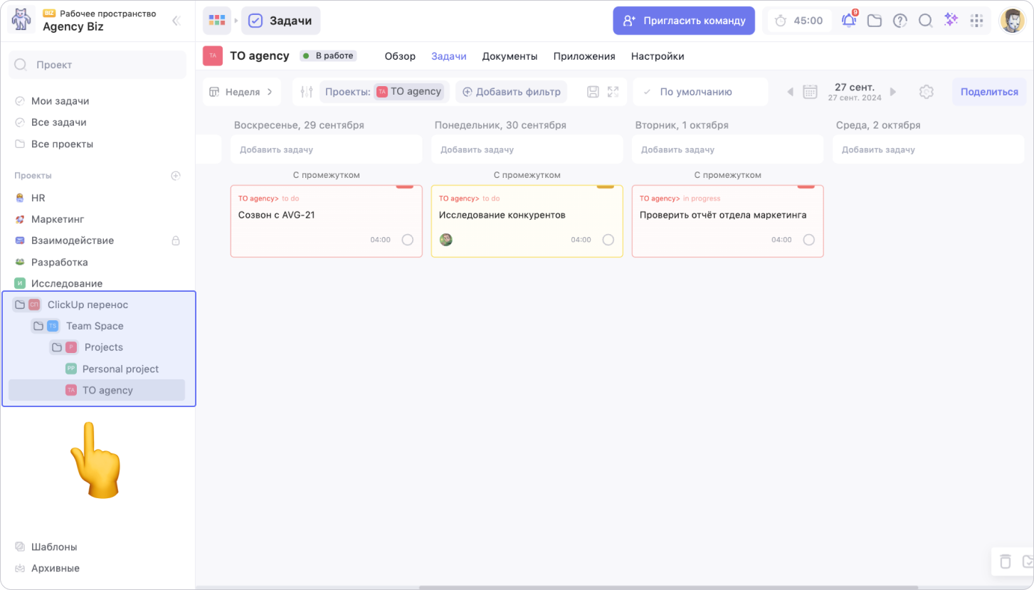Complete the "Исследование конкурентов" task circle
The width and height of the screenshot is (1034, 590).
point(608,240)
